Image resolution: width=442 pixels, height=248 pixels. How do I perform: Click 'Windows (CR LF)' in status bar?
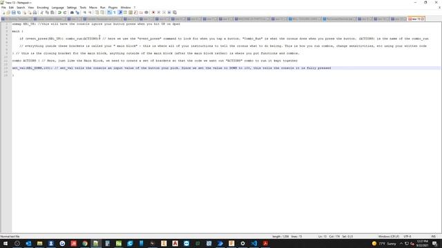pos(388,236)
